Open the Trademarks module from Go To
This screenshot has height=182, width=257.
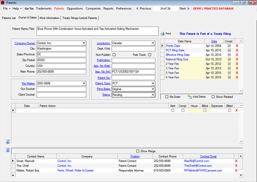coord(44,8)
